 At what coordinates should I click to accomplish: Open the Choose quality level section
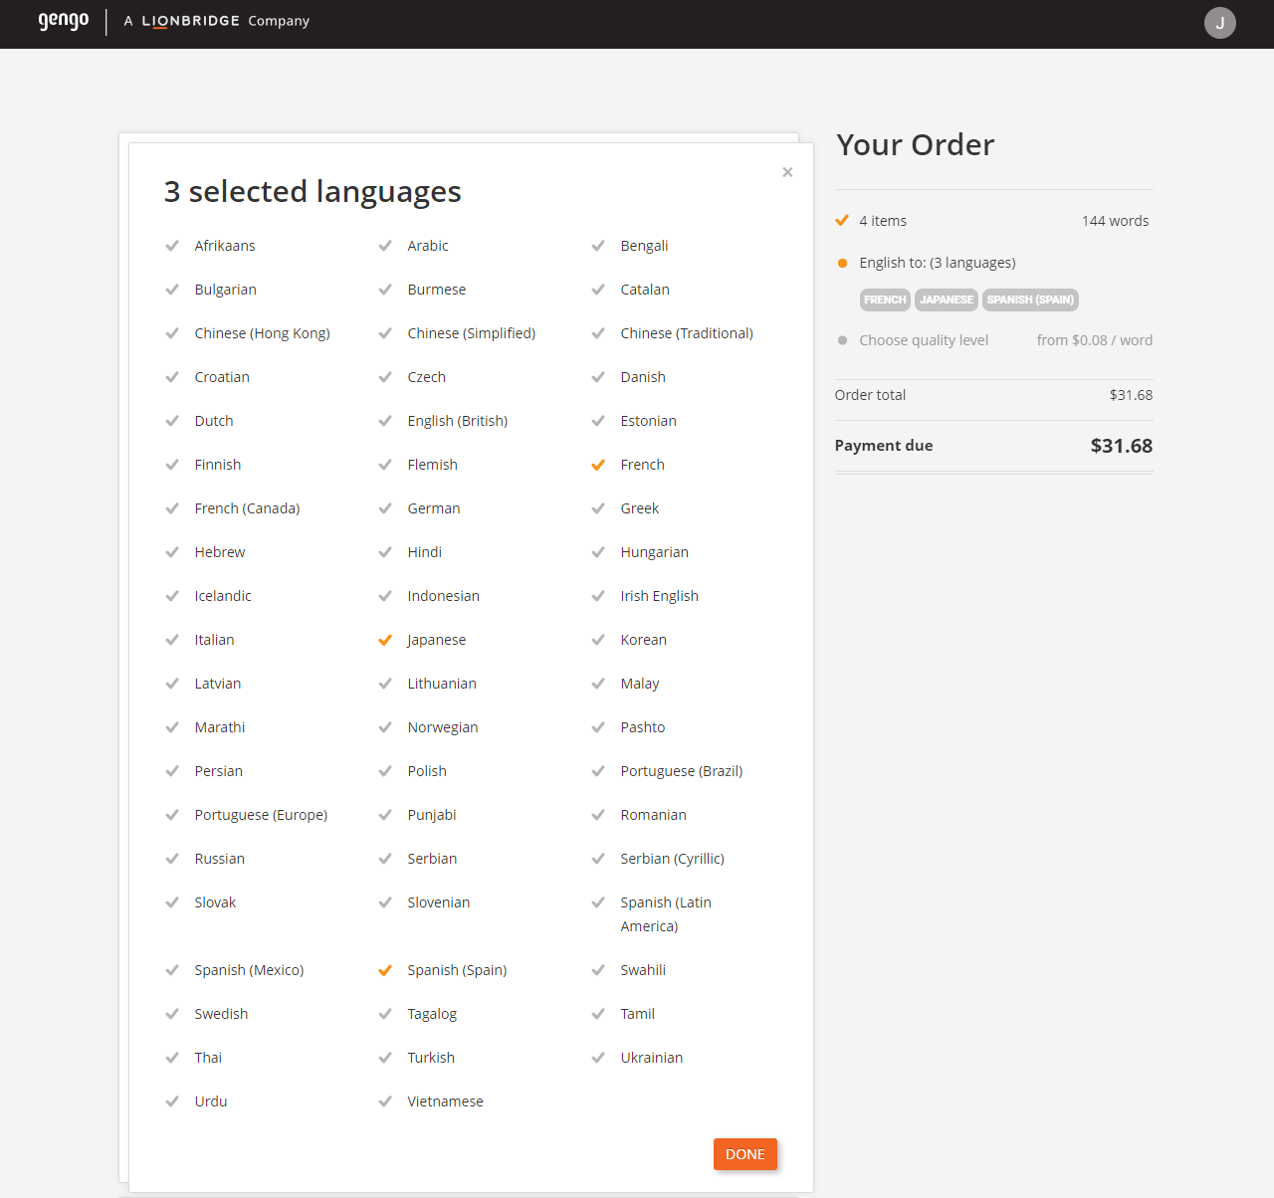[924, 340]
